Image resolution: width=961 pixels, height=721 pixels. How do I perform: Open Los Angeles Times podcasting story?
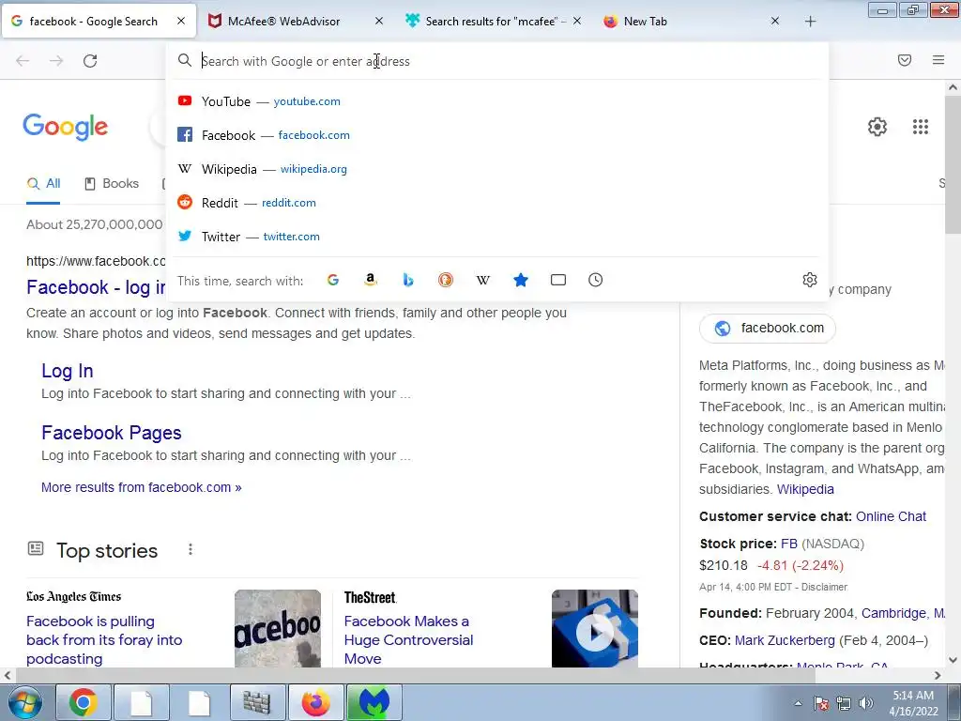click(x=104, y=640)
